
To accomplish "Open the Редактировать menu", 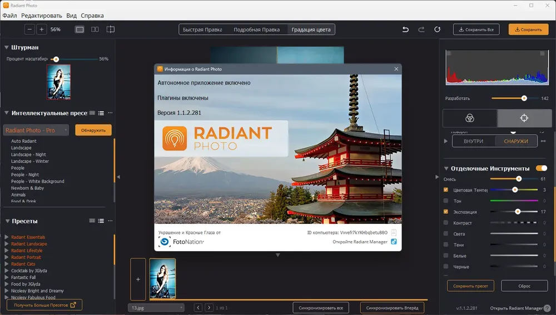I will coord(42,16).
